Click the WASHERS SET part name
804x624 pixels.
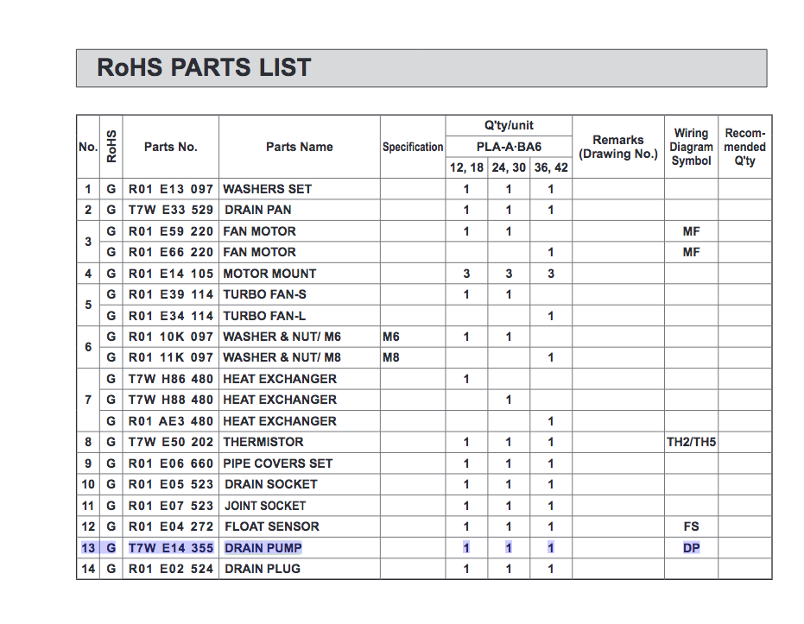[x=267, y=189]
